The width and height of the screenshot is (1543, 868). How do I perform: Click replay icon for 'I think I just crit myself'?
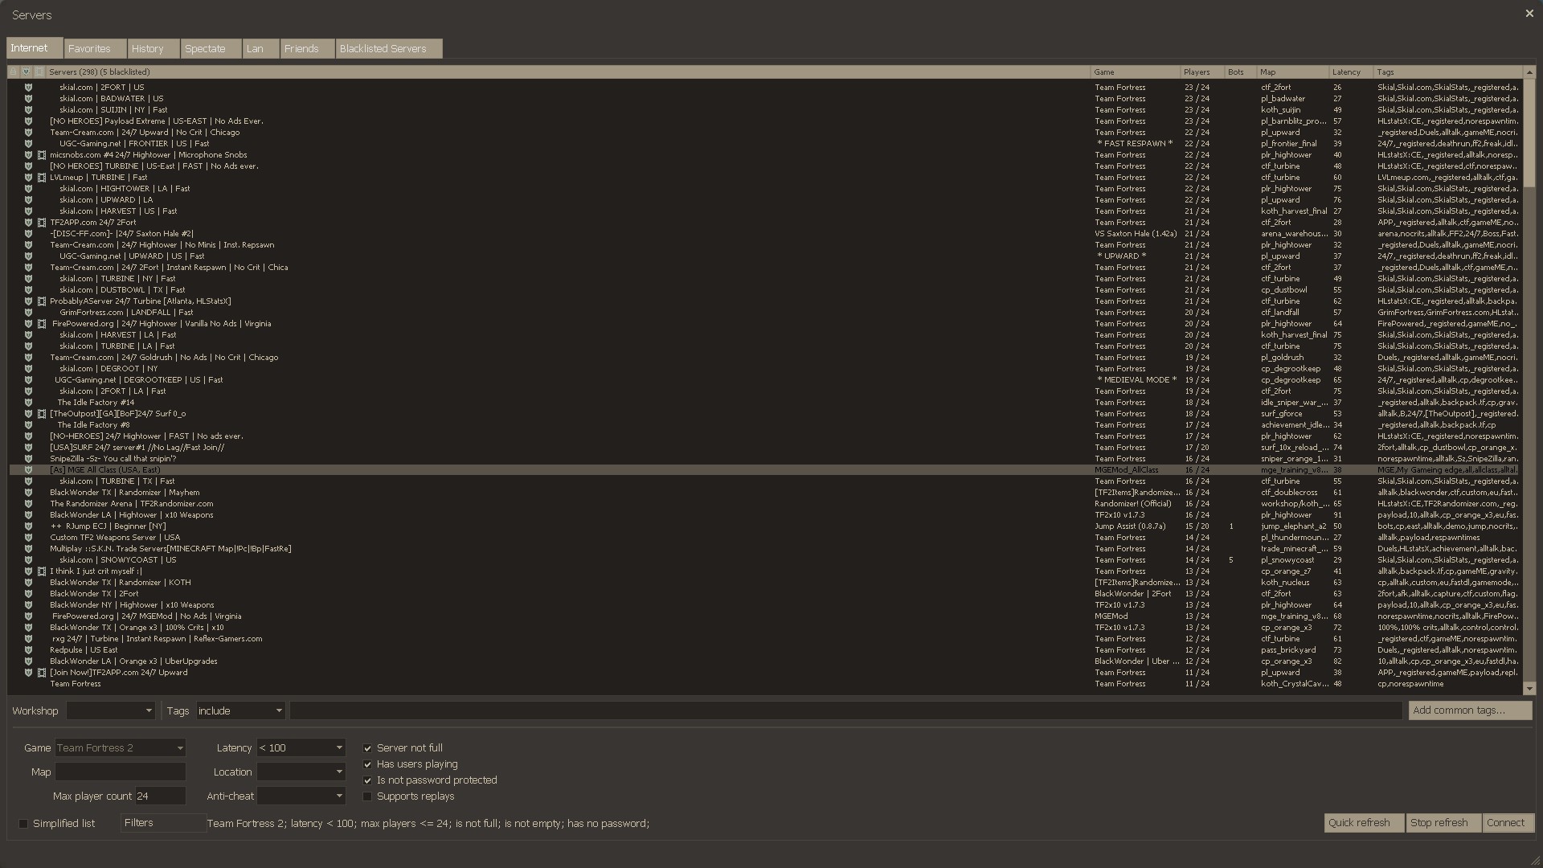coord(42,571)
